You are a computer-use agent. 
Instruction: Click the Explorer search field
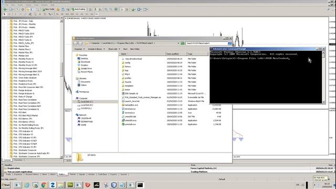(x=206, y=43)
